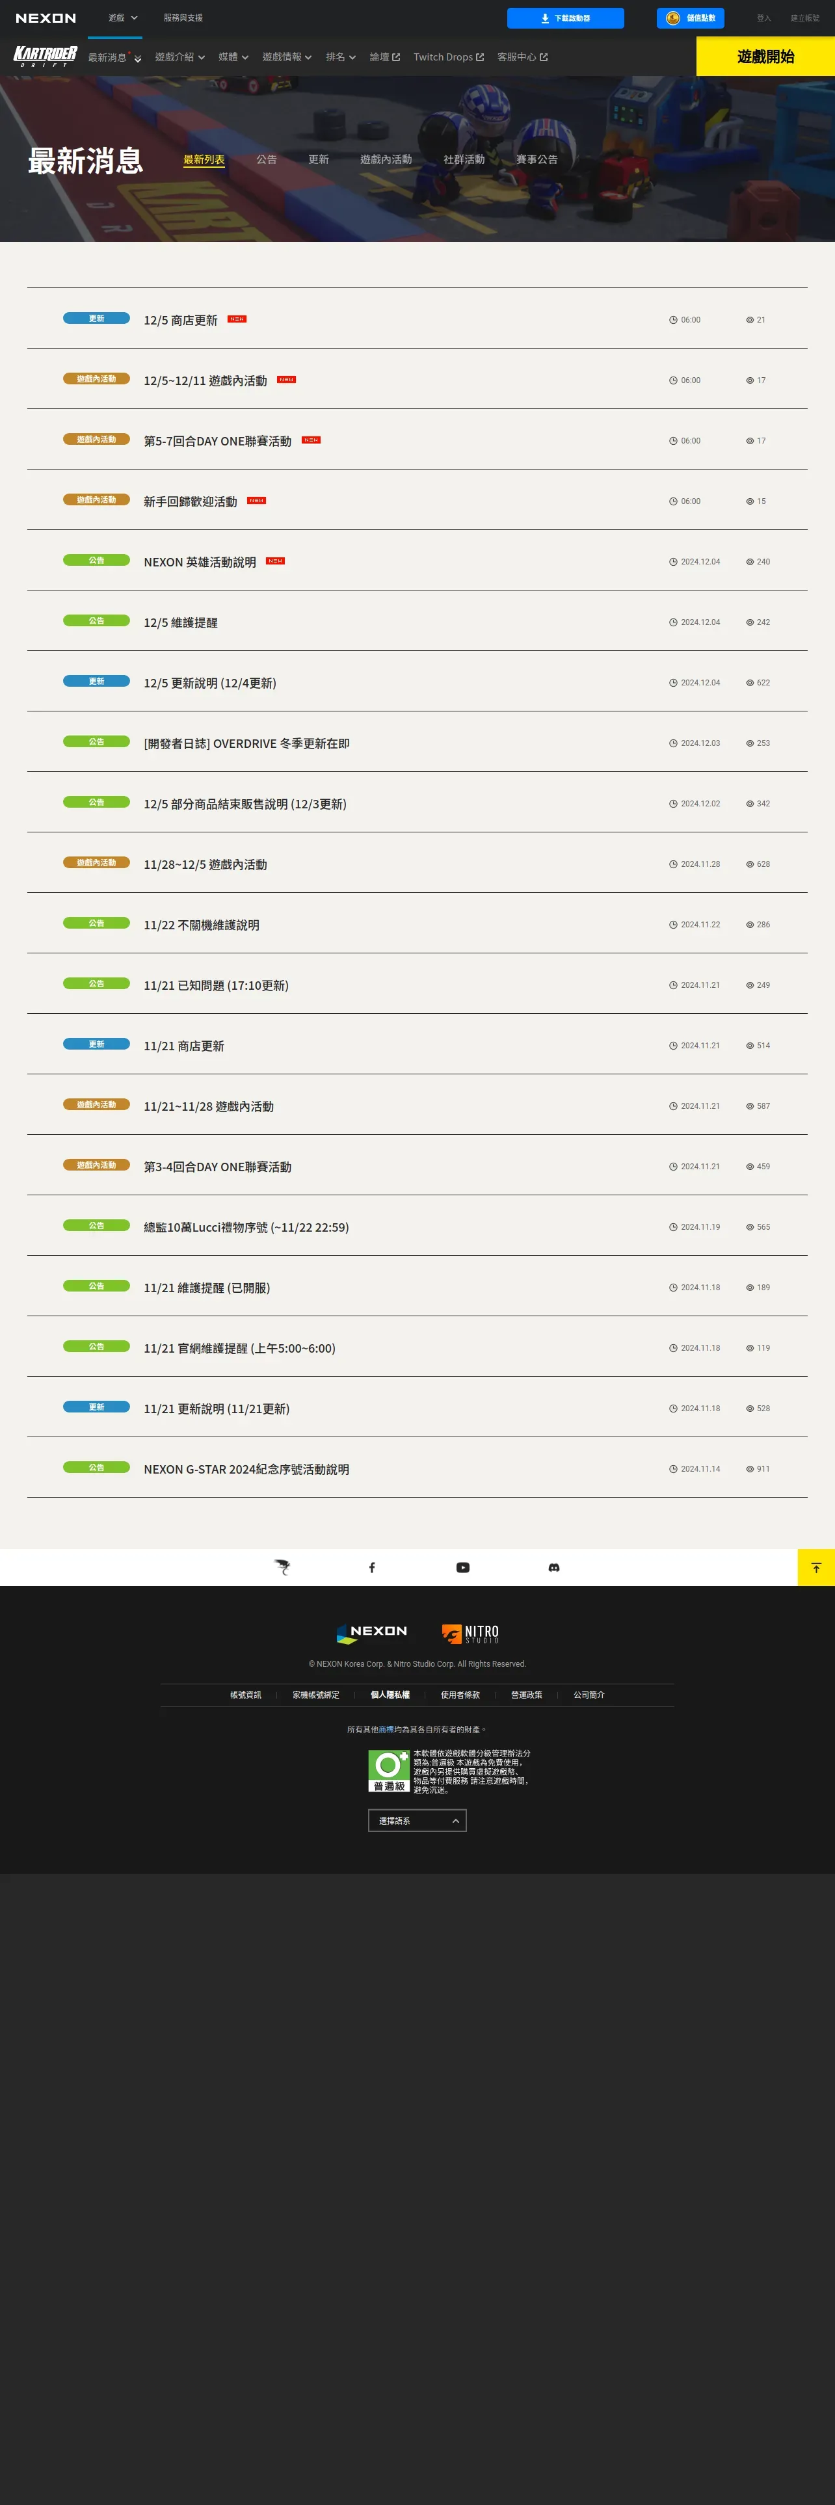This screenshot has width=835, height=2505.
Task: Open the YouTube social icon
Action: coord(463,1567)
